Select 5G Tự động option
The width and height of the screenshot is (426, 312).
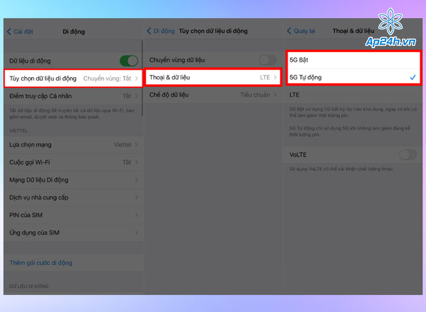pyautogui.click(x=353, y=77)
